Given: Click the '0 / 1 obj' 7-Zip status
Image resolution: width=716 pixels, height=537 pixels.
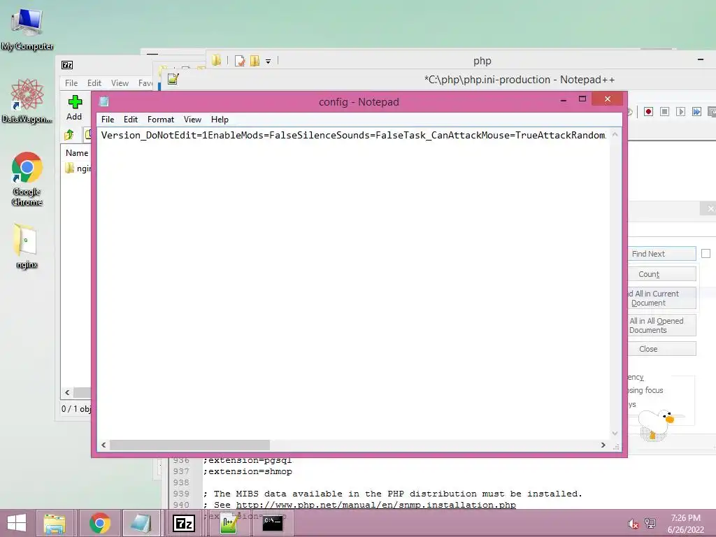Looking at the screenshot, I should (76, 408).
